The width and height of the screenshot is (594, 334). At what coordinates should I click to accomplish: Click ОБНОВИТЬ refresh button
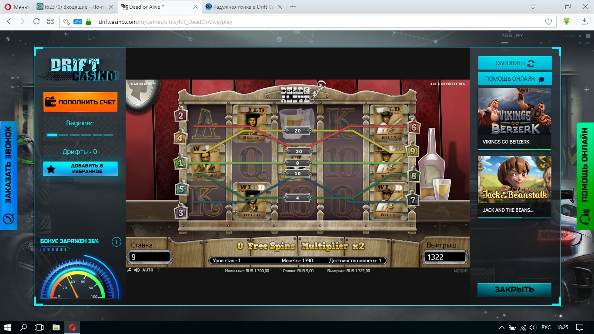(x=515, y=63)
